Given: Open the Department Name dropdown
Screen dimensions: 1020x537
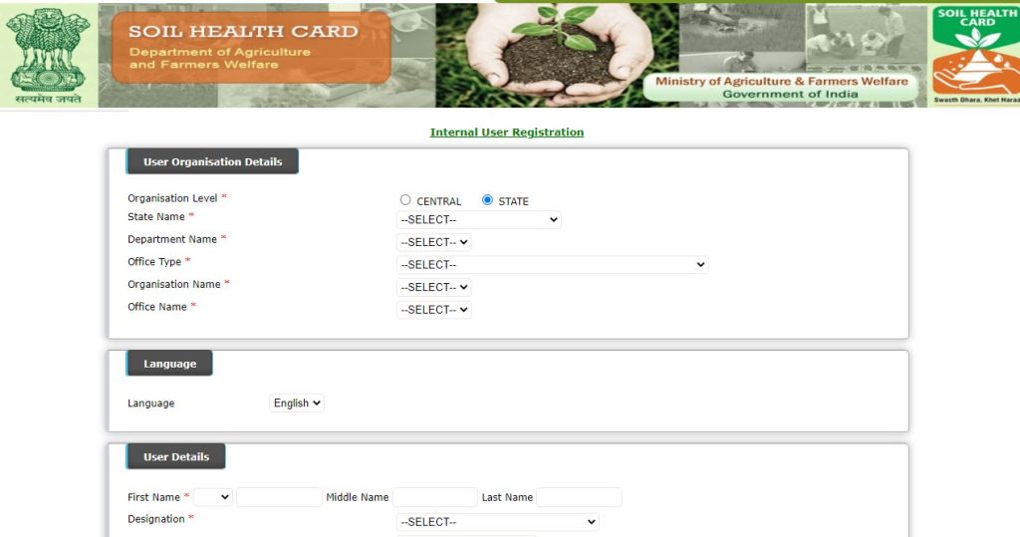Looking at the screenshot, I should pyautogui.click(x=434, y=242).
